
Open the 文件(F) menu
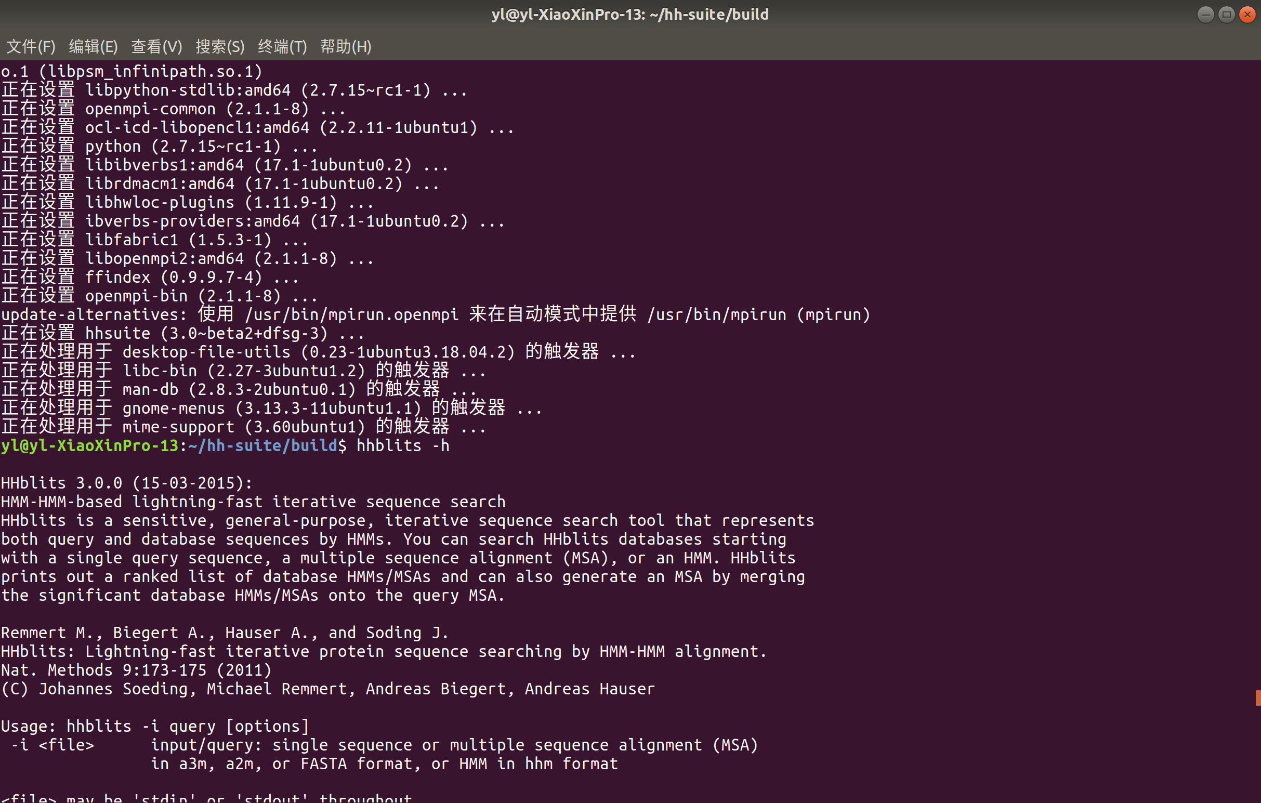point(30,47)
